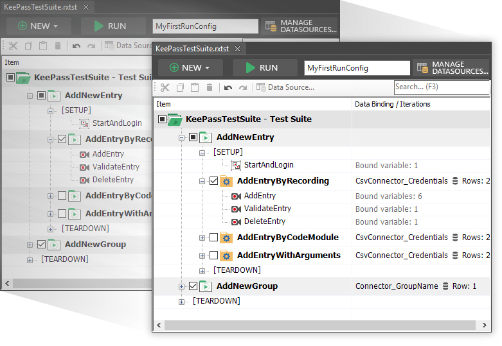
Task: Click MANAGE DATASOURCES button in front window
Action: pyautogui.click(x=452, y=68)
